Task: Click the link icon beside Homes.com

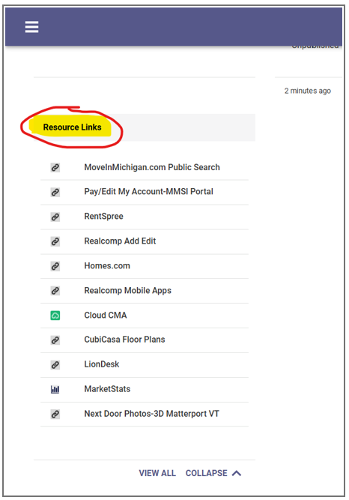Action: pyautogui.click(x=55, y=266)
